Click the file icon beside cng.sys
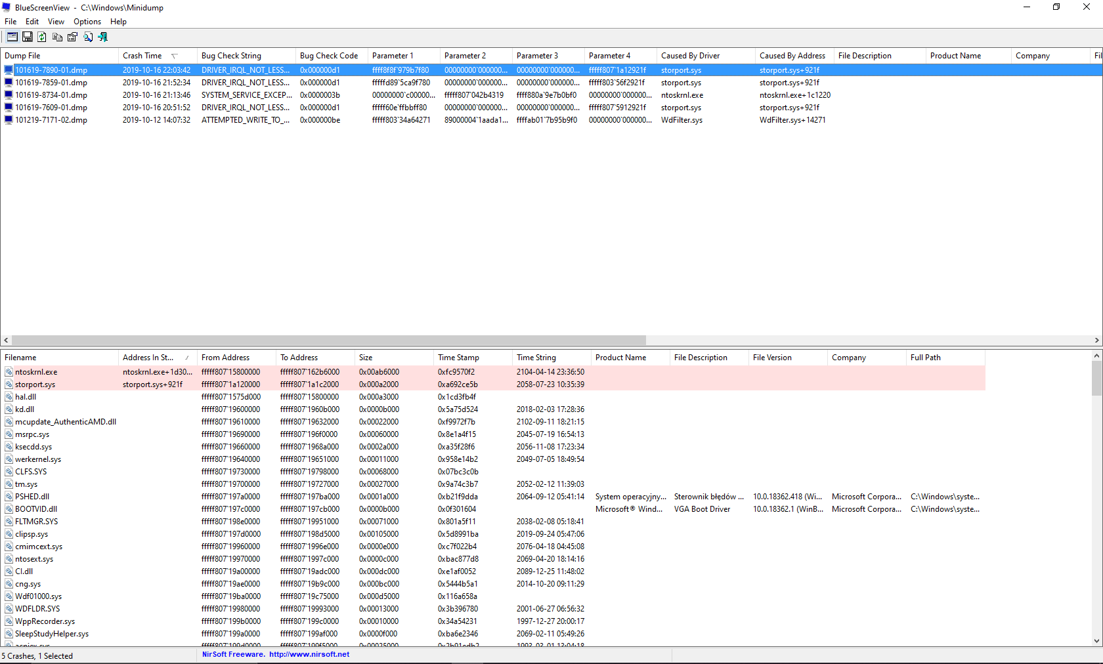Screen dimensions: 1103x664 pyautogui.click(x=9, y=584)
